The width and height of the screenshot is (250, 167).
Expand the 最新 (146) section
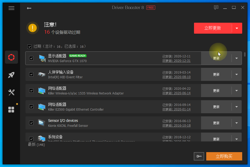coord(36,145)
